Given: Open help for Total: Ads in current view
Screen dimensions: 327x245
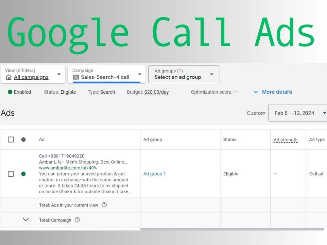Looking at the screenshot, I should [104, 205].
